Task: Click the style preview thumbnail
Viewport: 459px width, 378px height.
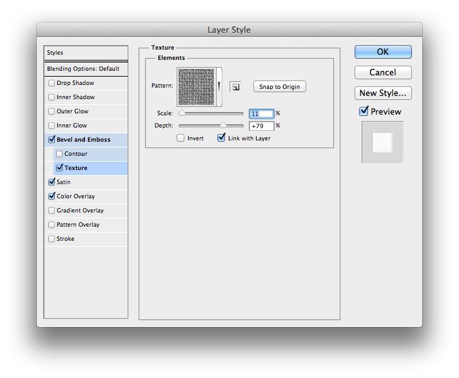Action: coord(382,142)
